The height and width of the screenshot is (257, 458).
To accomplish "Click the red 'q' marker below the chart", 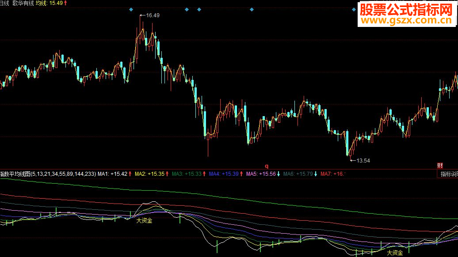I will (x=266, y=166).
